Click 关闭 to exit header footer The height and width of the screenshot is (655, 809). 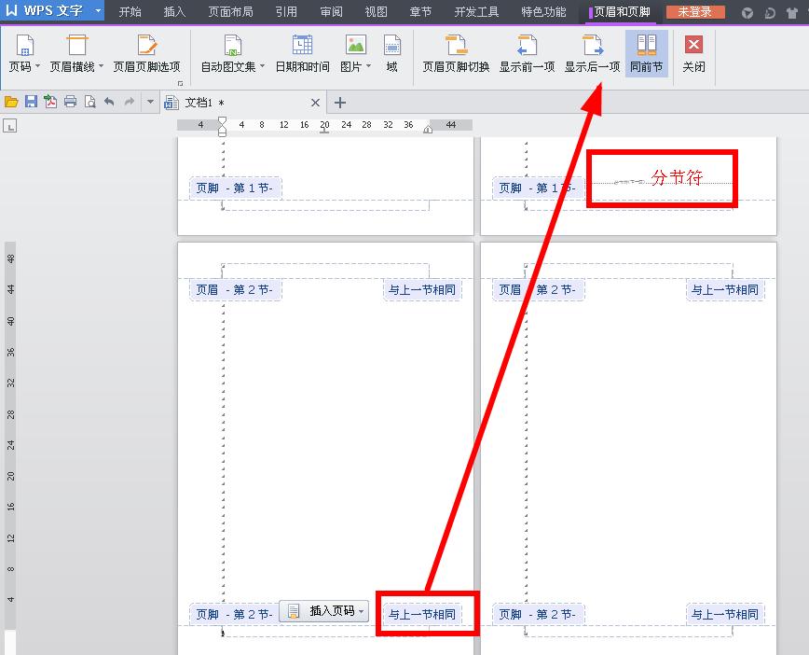click(x=694, y=53)
